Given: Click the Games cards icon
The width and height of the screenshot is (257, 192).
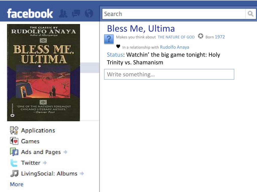Looking at the screenshot, I should (x=14, y=141).
